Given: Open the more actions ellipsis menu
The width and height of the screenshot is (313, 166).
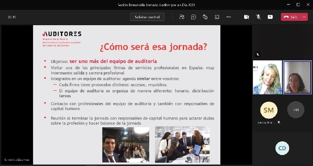Looking at the screenshot, I should point(229,17).
